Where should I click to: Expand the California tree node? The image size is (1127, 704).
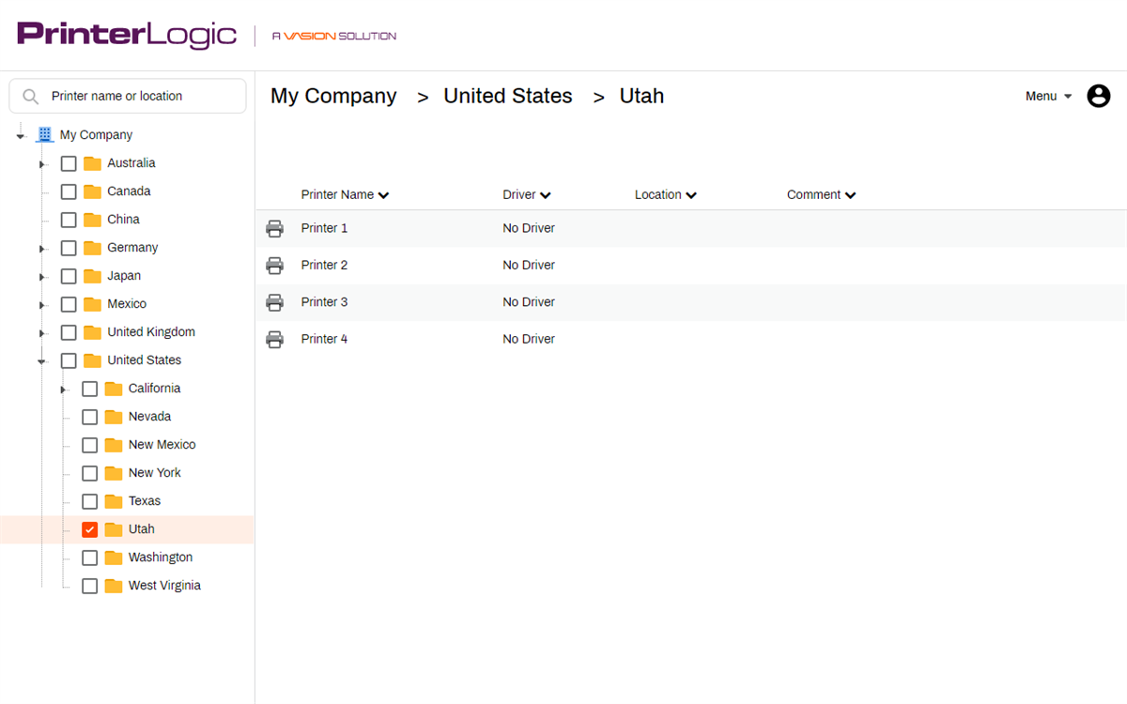[x=63, y=389]
